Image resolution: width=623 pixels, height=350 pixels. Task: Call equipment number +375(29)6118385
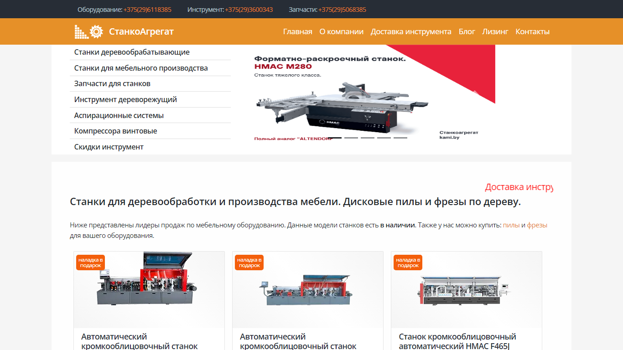tap(147, 10)
